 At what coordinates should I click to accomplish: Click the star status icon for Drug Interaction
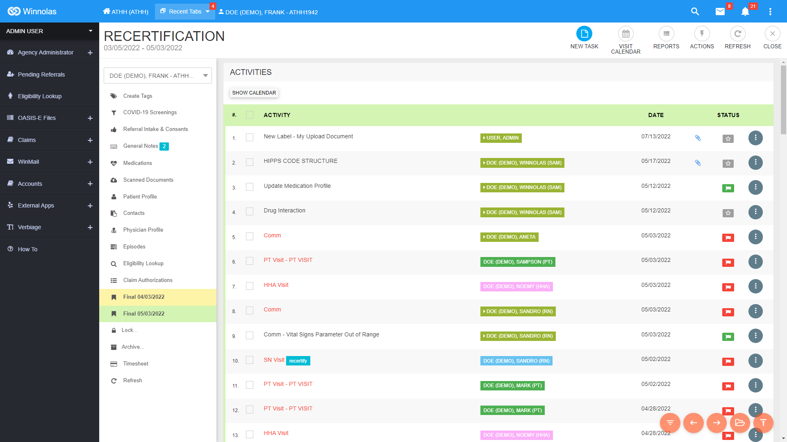tap(728, 213)
